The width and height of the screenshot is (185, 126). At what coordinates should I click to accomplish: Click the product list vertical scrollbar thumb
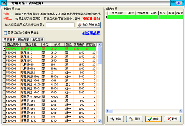(100, 56)
